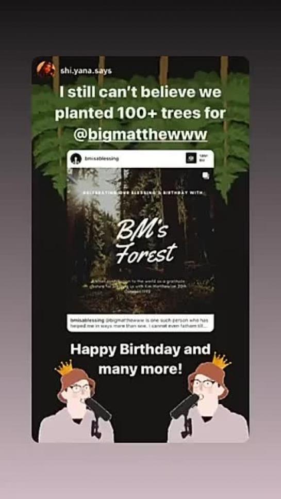281x499 pixels.
Task: Click the 'Happy Birthday and many more!' text
Action: [x=140, y=359]
